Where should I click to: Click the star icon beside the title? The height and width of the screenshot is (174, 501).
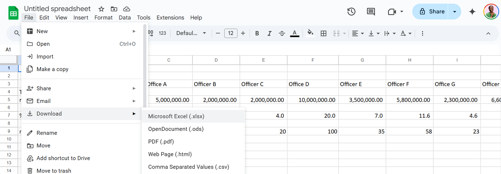pyautogui.click(x=101, y=9)
